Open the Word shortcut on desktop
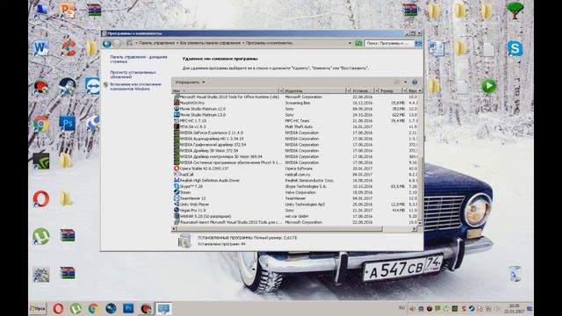Screen dimensions: 562x316 [x=40, y=47]
